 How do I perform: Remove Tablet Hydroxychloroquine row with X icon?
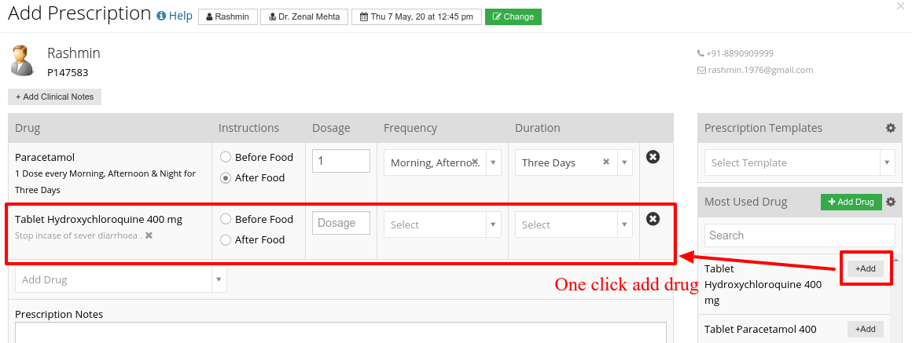[x=653, y=219]
